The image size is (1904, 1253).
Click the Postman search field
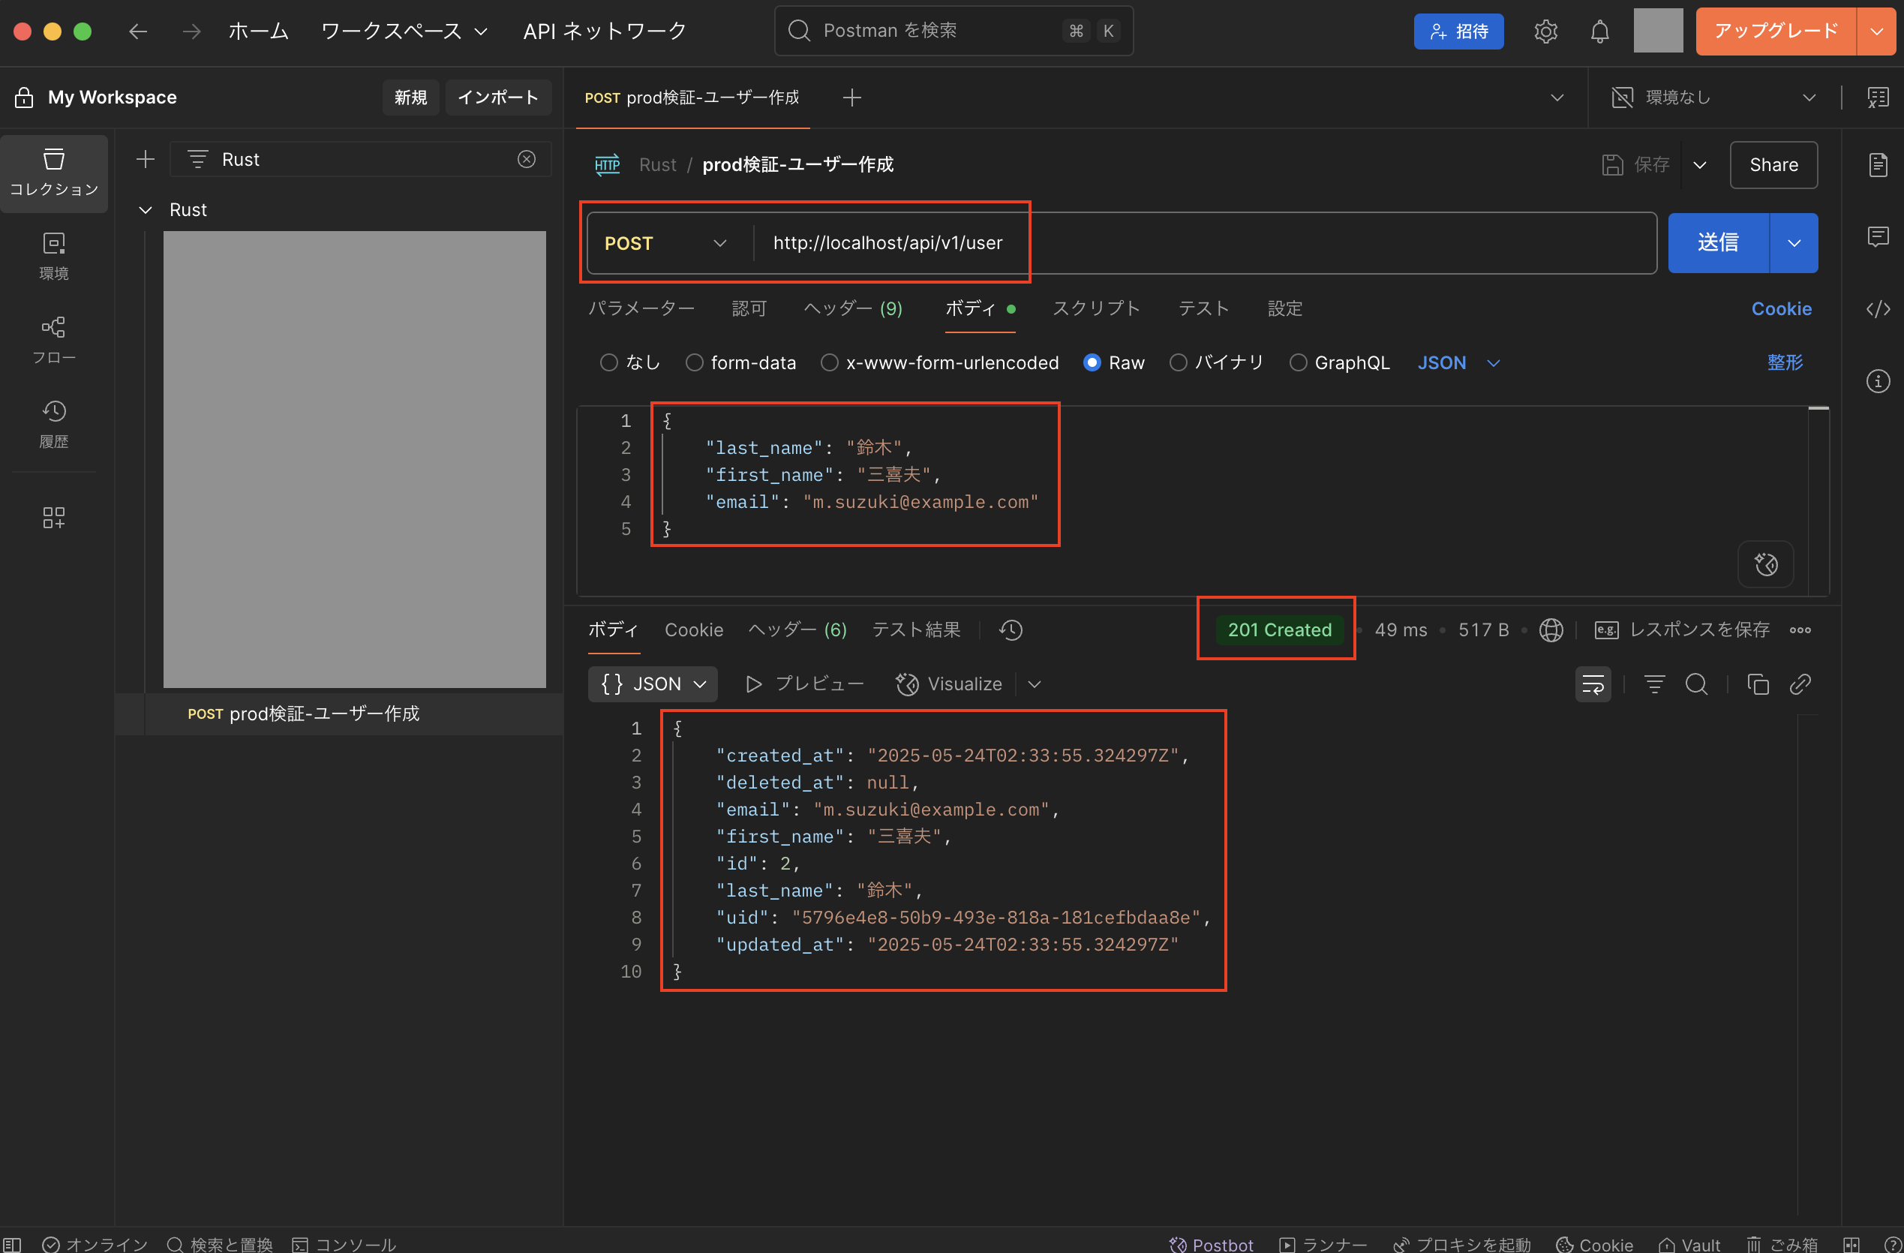pyautogui.click(x=954, y=32)
